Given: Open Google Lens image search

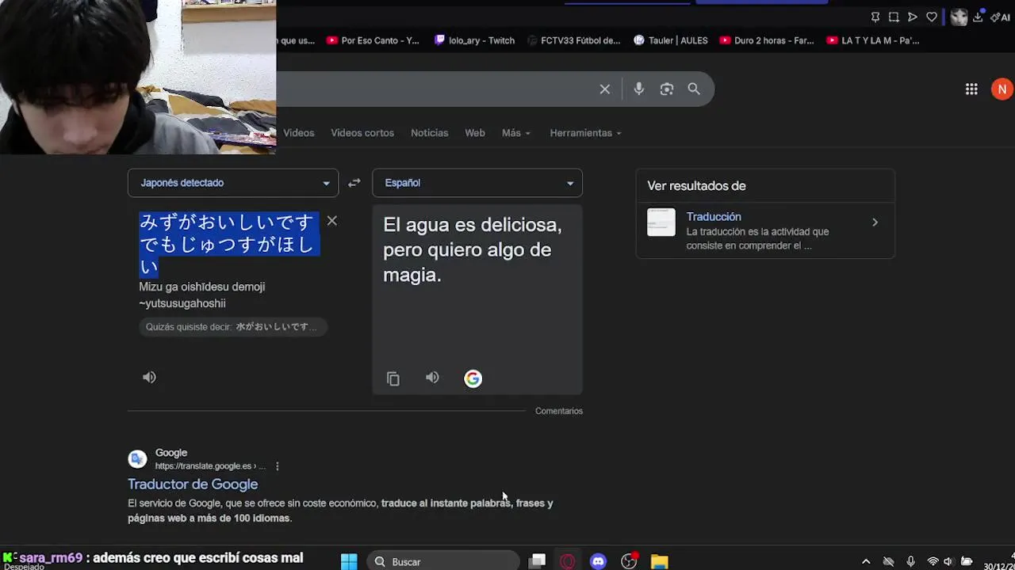Looking at the screenshot, I should tap(666, 89).
